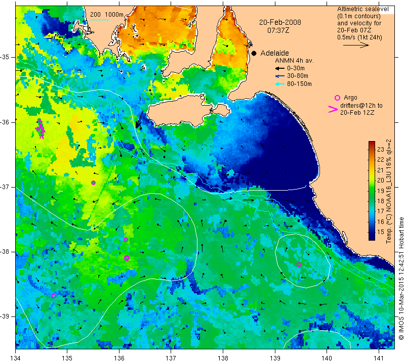Image resolution: width=405 pixels, height=364 pixels.
Task: Click the 141 longitude axis label
Action: point(379,358)
